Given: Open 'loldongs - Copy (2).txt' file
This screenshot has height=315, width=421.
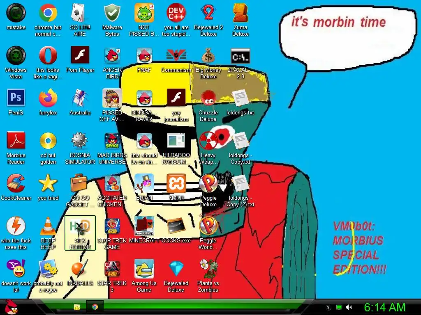Looking at the screenshot, I should (x=240, y=183).
